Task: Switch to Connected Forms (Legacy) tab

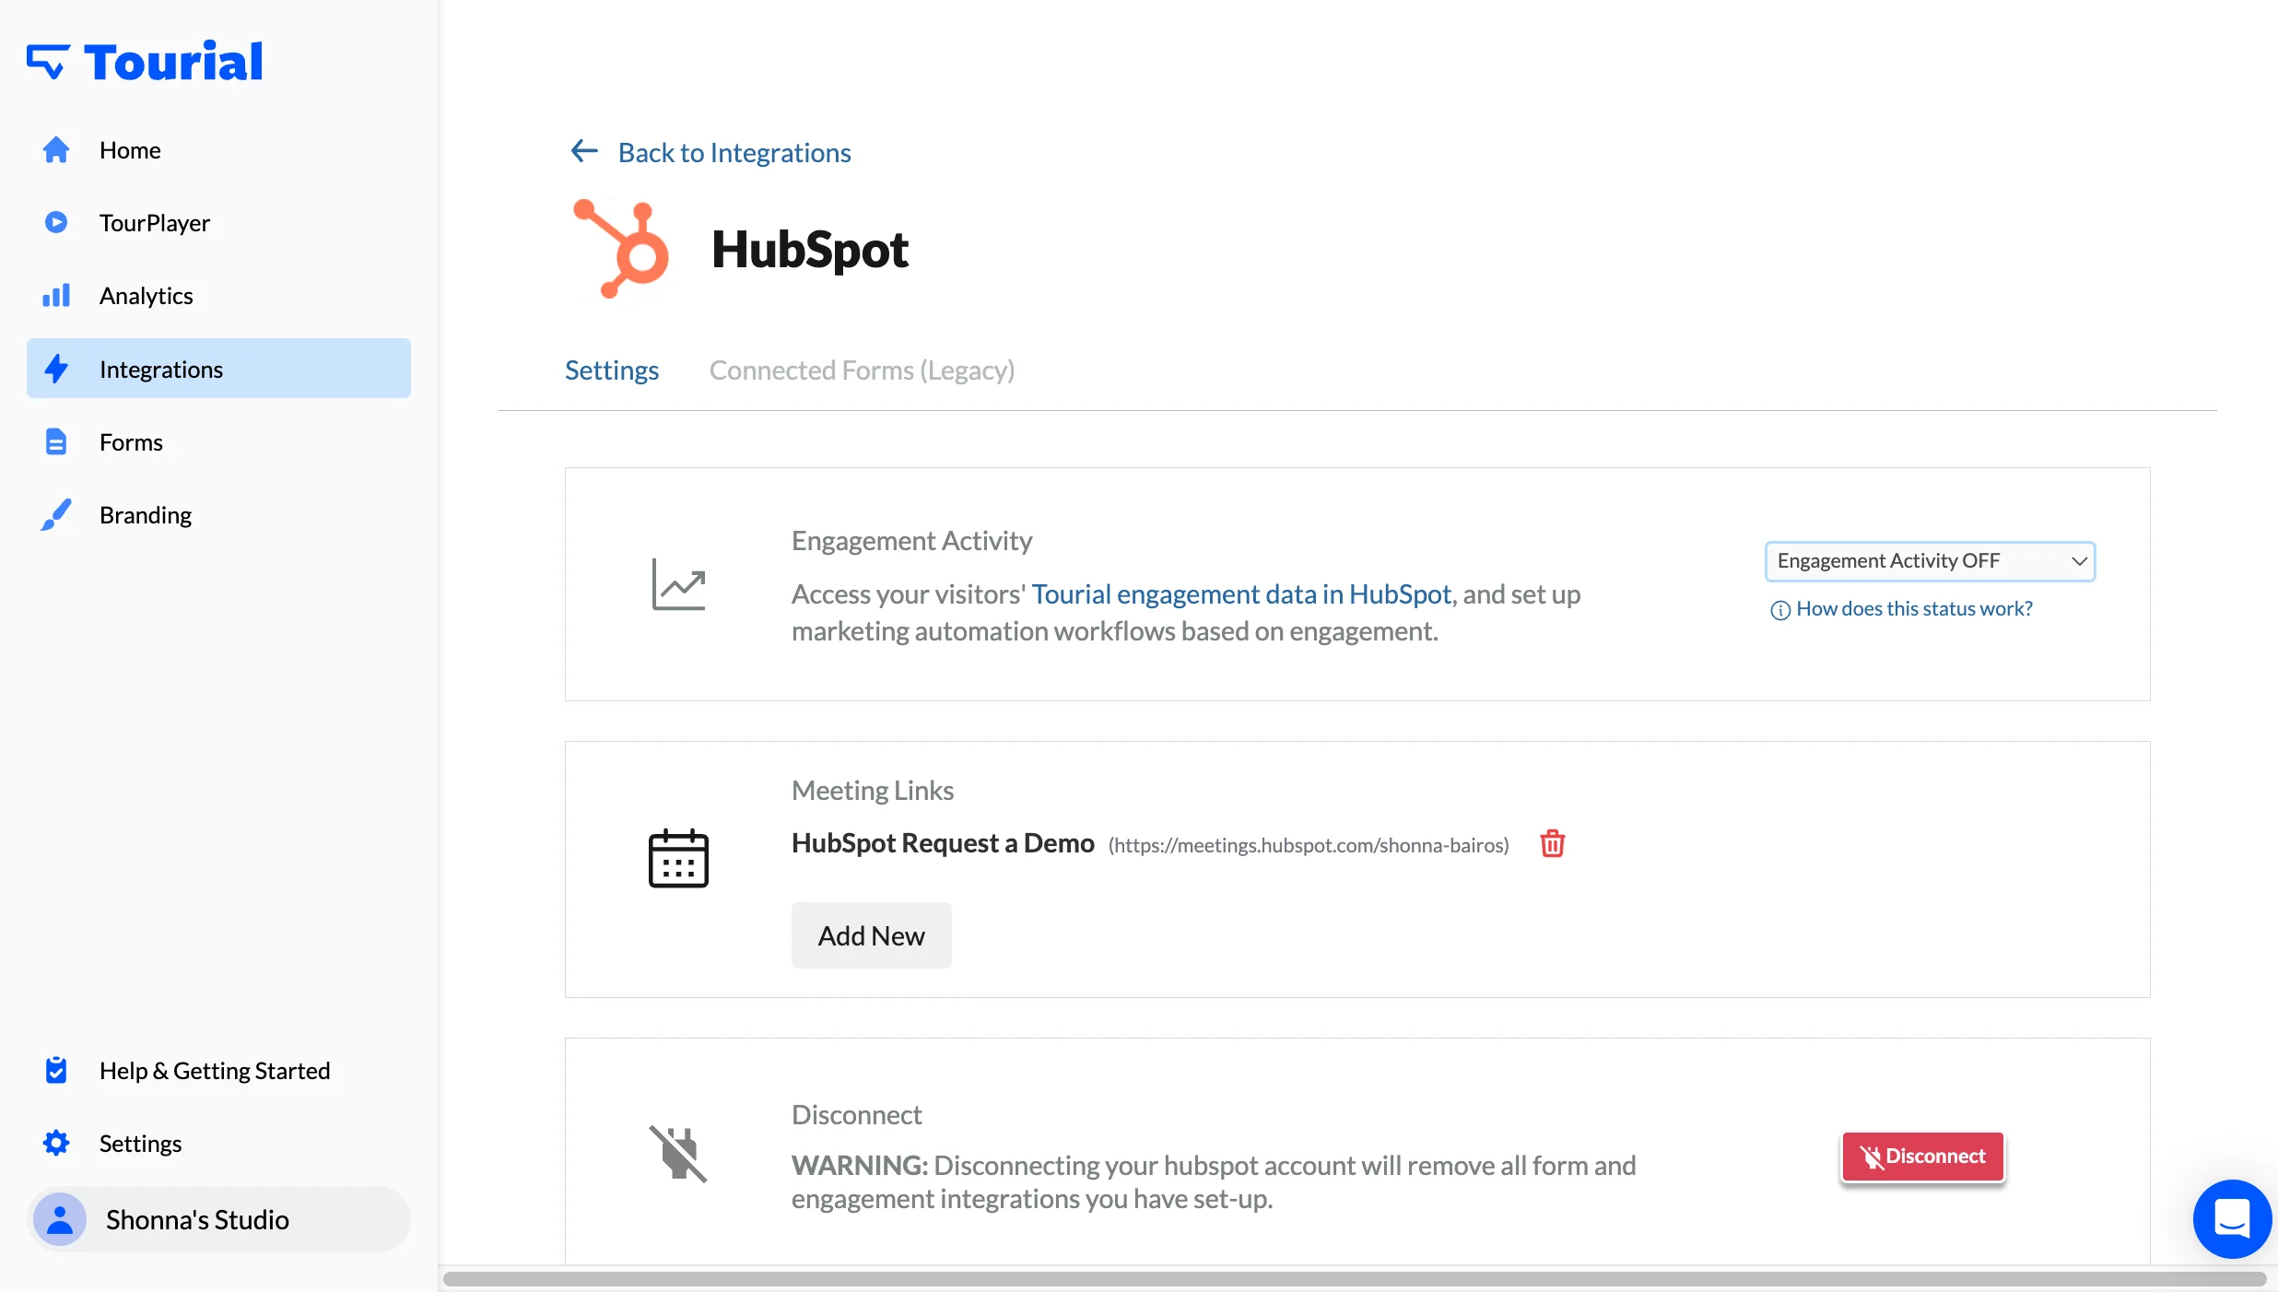Action: (862, 370)
